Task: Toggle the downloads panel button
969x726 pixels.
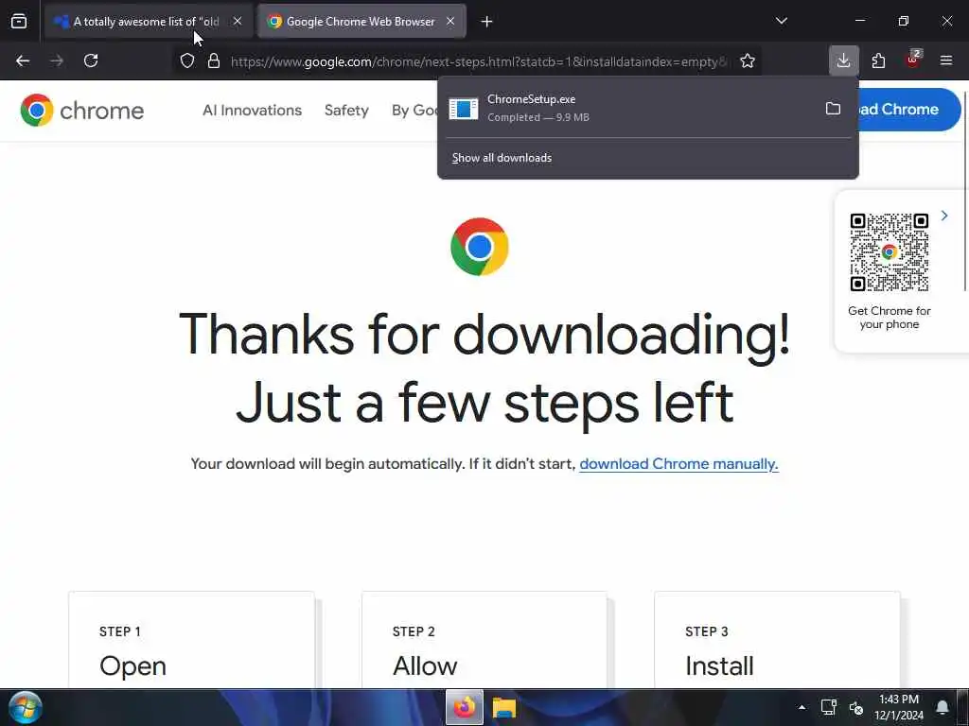Action: click(x=843, y=60)
